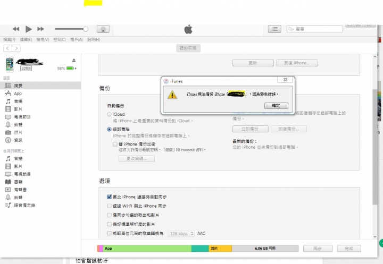Click the 更改密碼... change password button
This screenshot has height=264, width=383.
(x=137, y=159)
